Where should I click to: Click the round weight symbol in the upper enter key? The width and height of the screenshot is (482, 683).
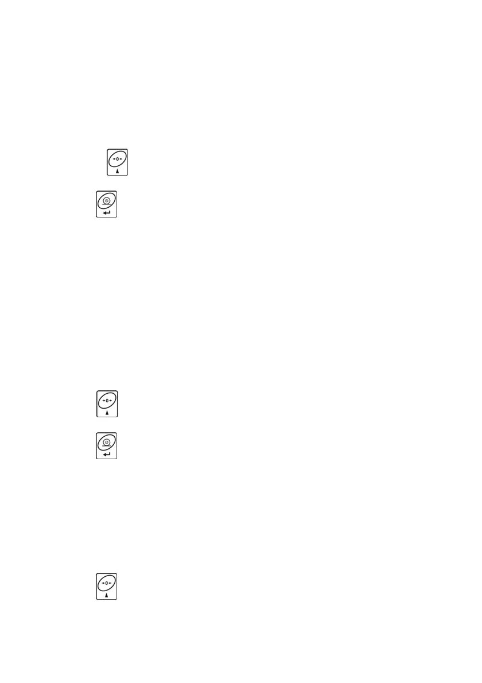tap(107, 201)
